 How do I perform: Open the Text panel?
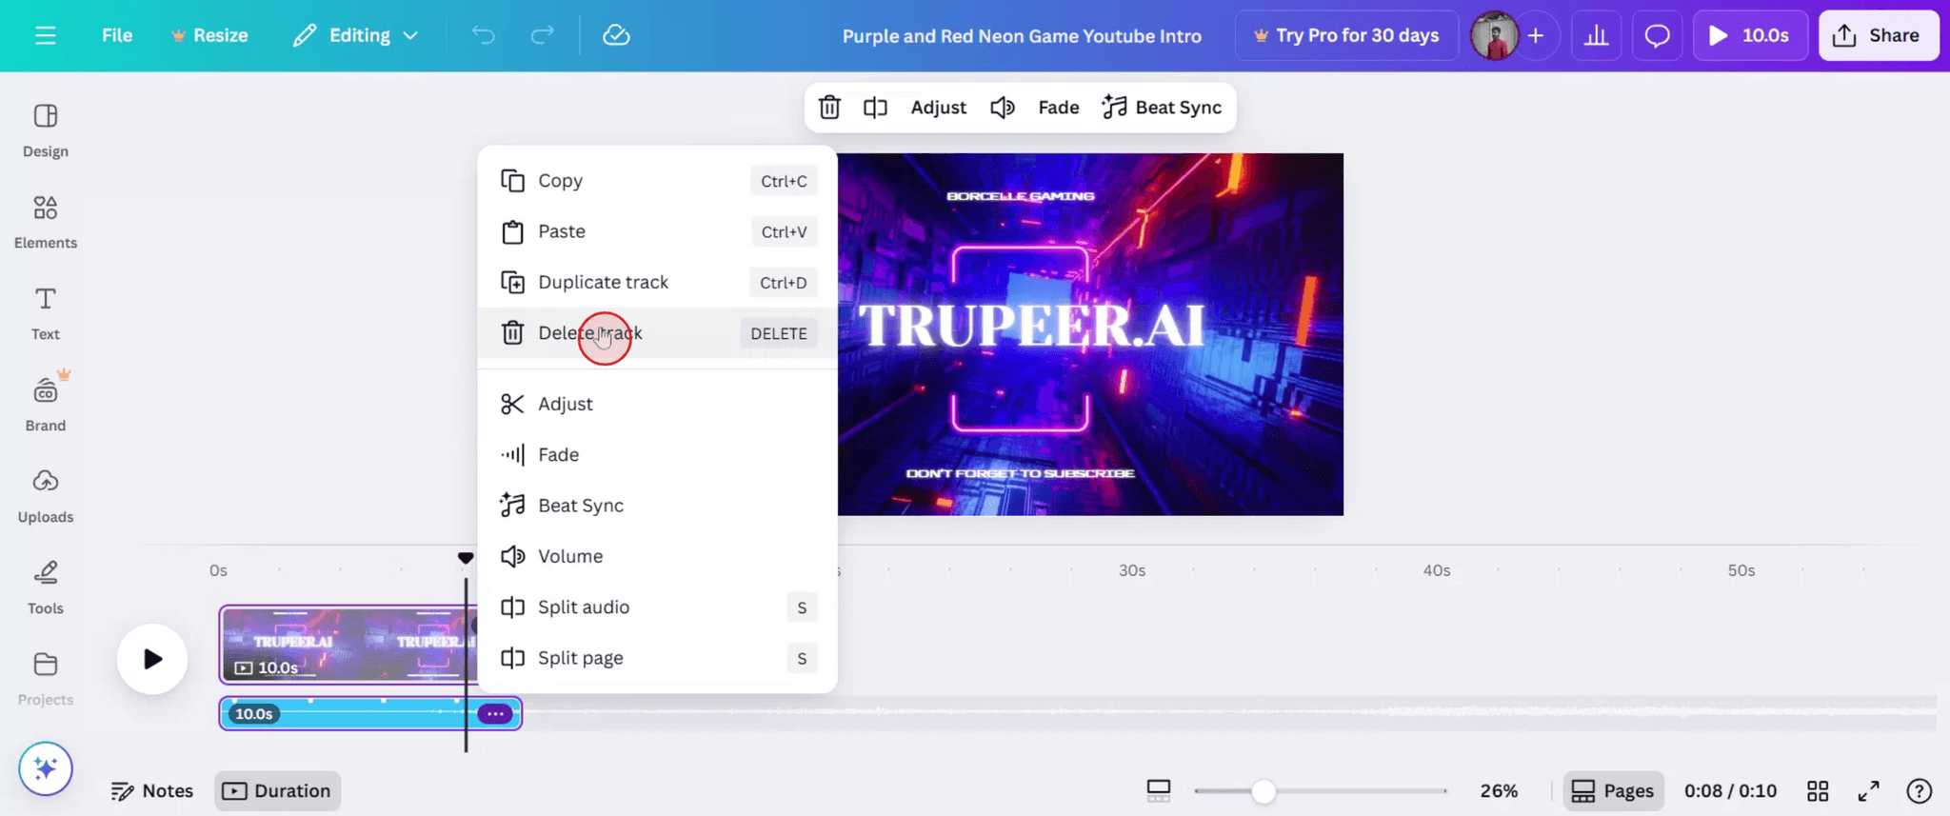click(46, 313)
